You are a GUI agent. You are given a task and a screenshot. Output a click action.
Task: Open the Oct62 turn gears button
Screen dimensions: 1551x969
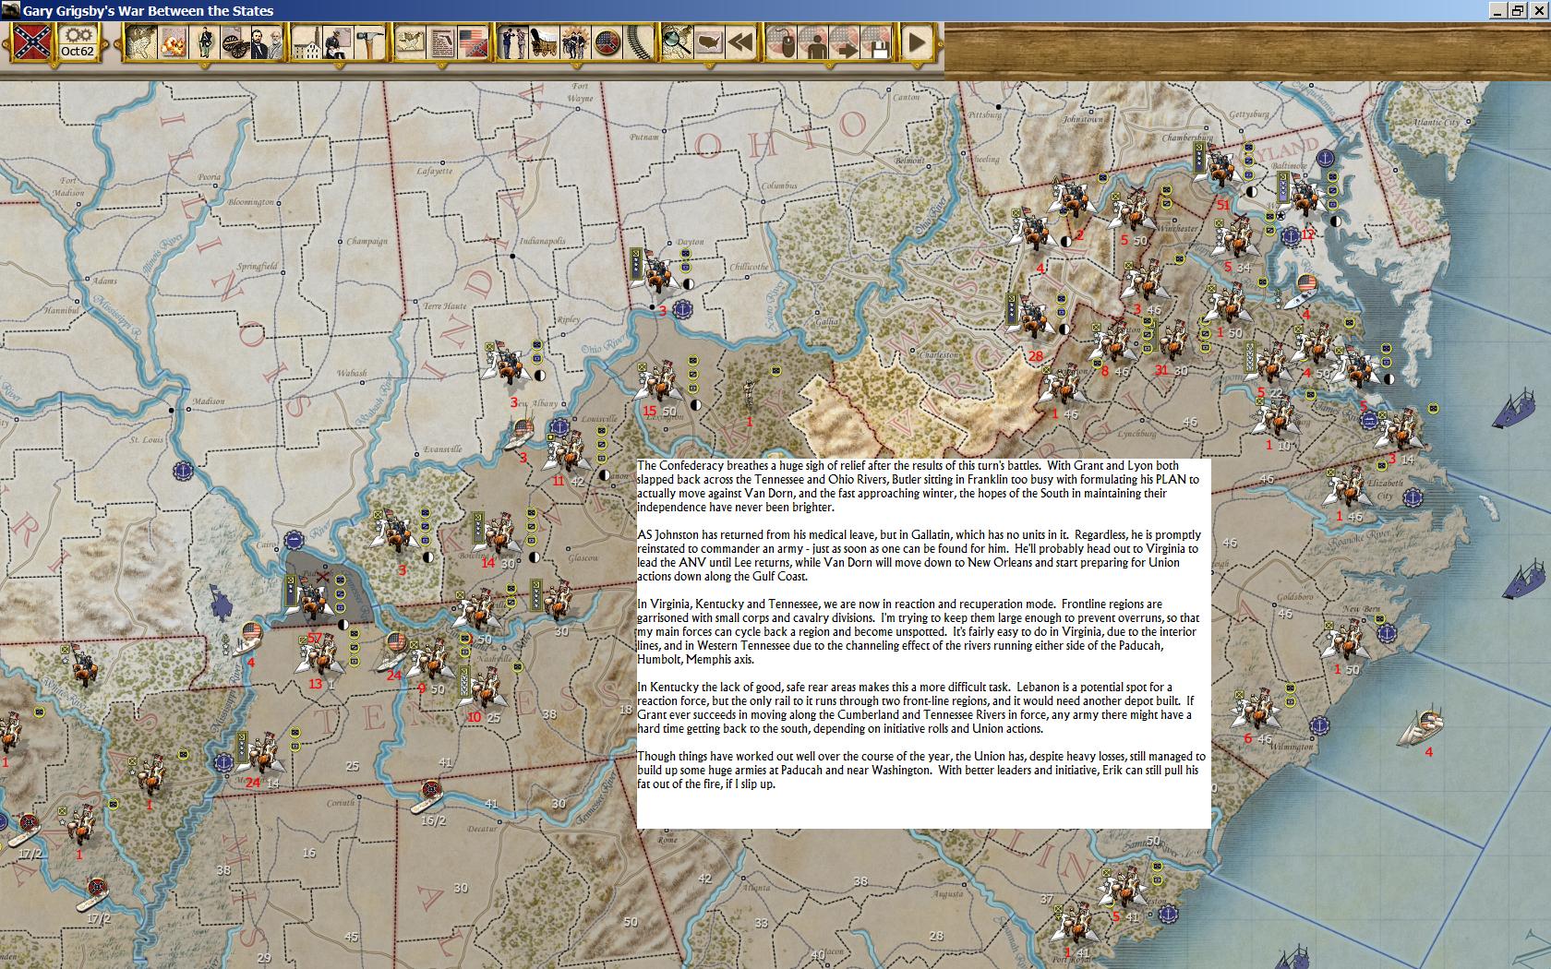coord(78,42)
